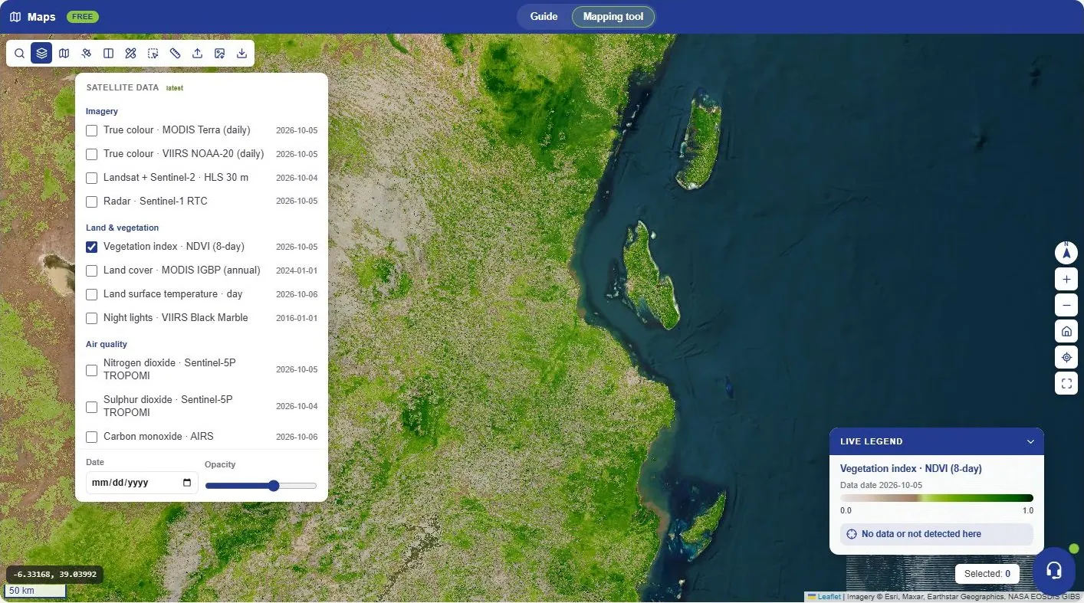
Task: Return to the home map view
Action: point(1066,332)
